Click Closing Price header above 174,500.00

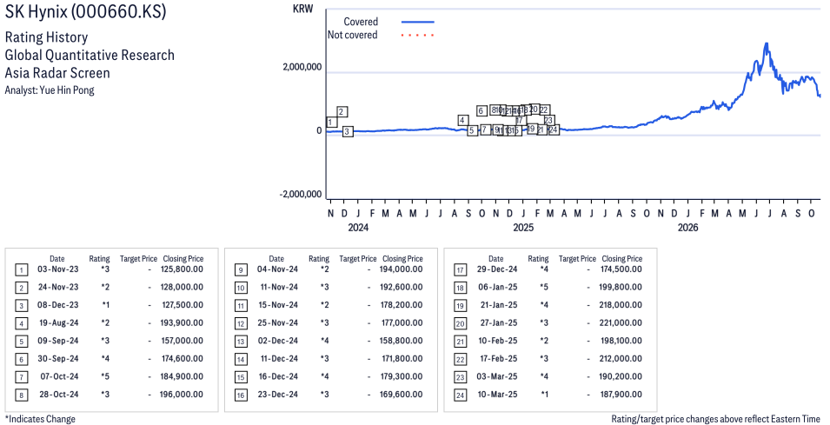622,259
